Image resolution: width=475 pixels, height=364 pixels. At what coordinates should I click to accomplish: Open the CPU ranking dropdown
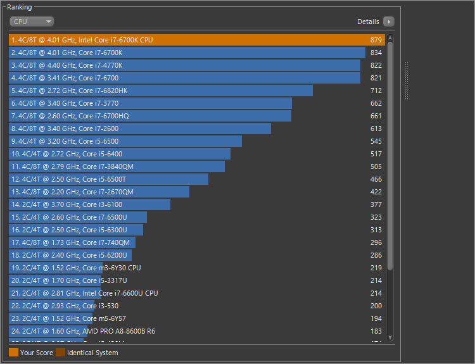click(32, 22)
